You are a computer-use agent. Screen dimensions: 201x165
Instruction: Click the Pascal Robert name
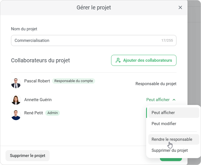click(37, 81)
